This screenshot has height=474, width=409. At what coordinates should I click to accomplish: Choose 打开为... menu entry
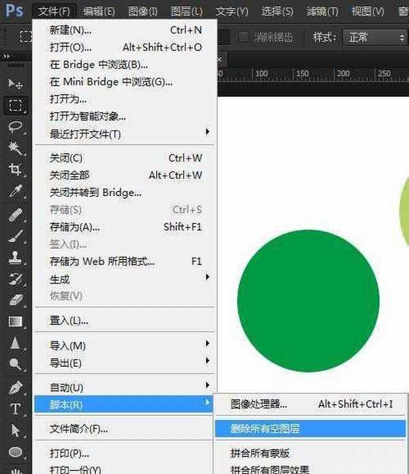point(125,99)
